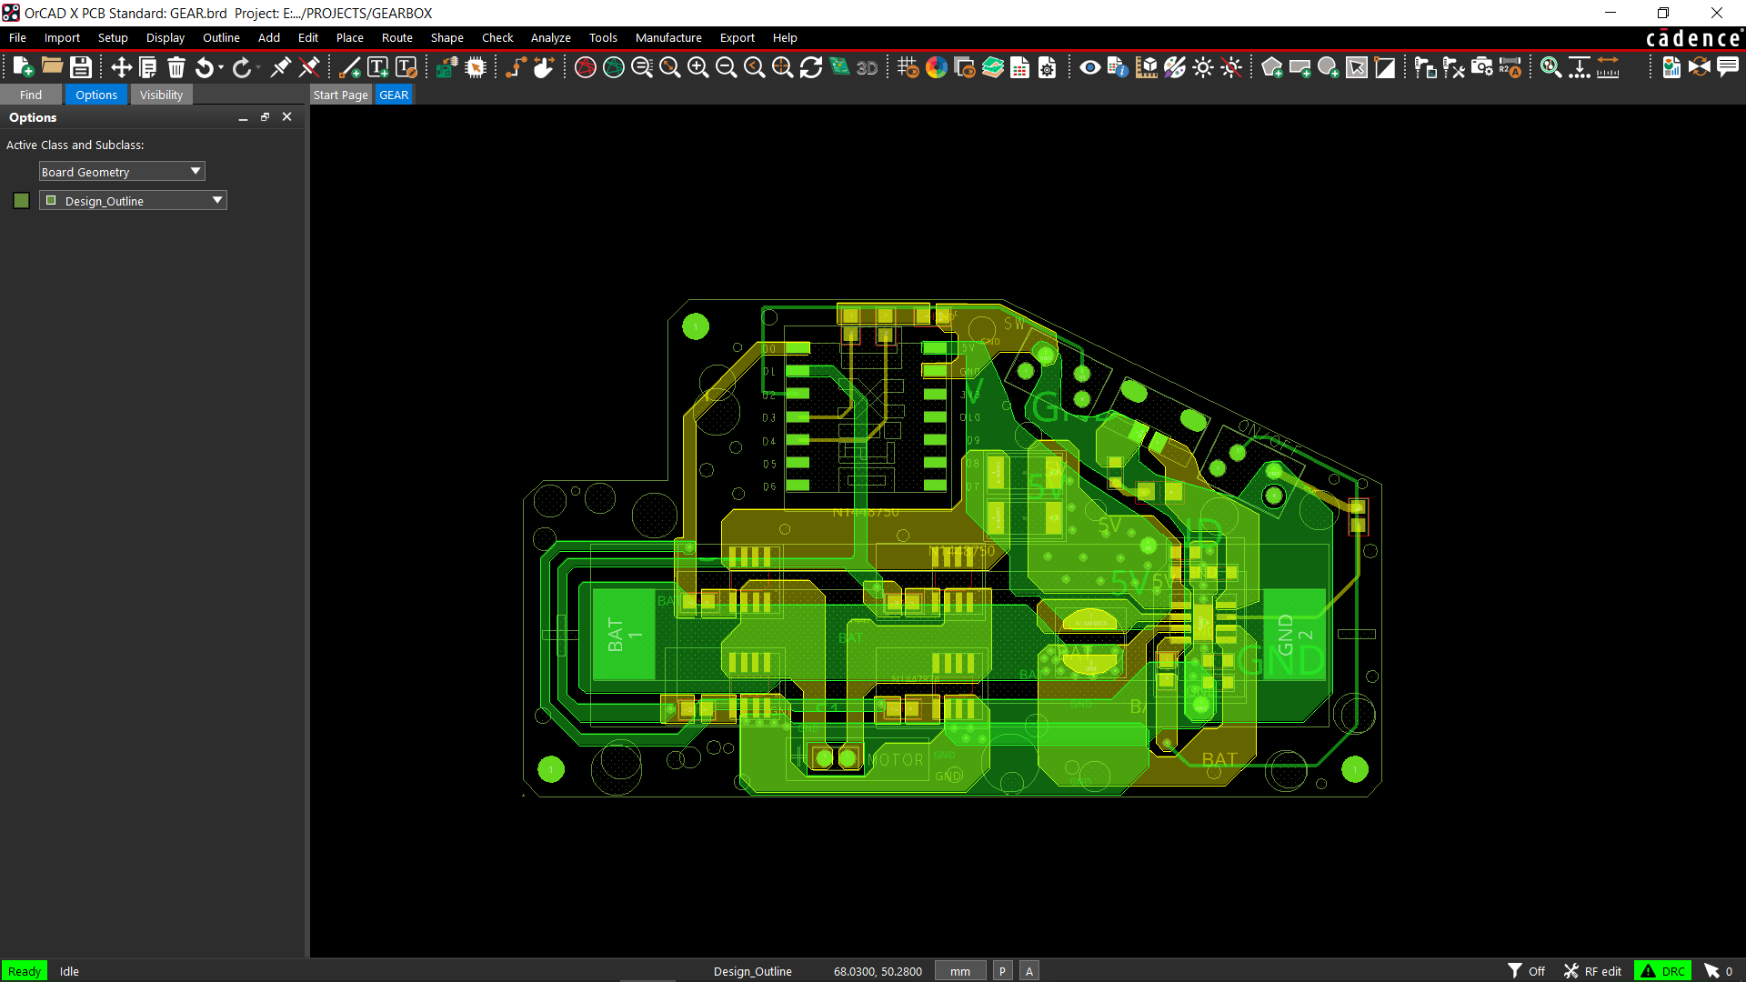The width and height of the screenshot is (1746, 982).
Task: Click the Zoom In magnifier
Action: pos(697,67)
